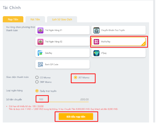Focus the Số tiền chuyển amount field

click(62, 99)
